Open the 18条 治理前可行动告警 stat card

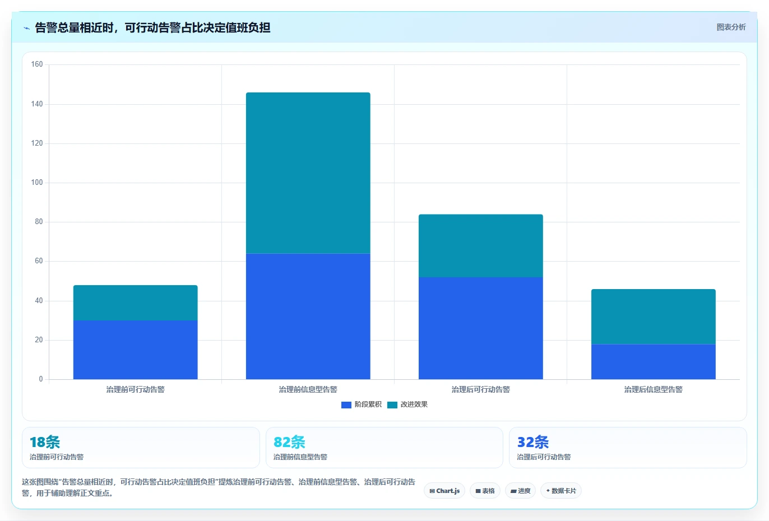click(141, 448)
